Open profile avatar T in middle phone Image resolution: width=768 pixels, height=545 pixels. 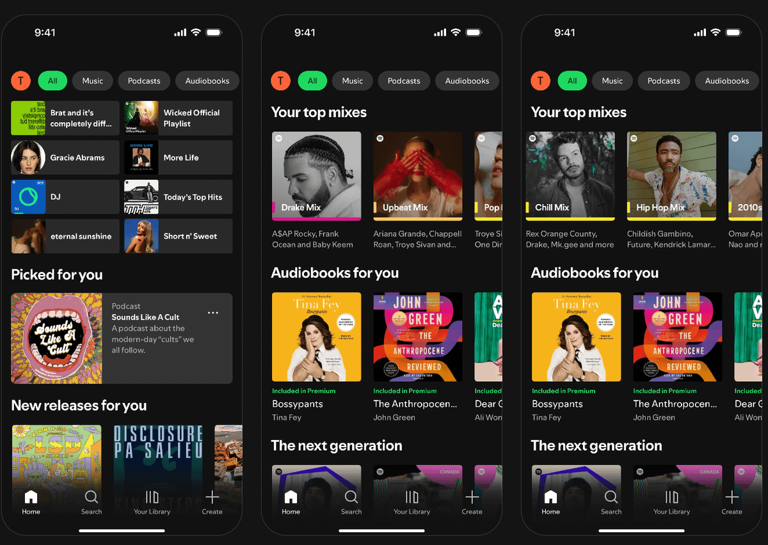tap(280, 81)
